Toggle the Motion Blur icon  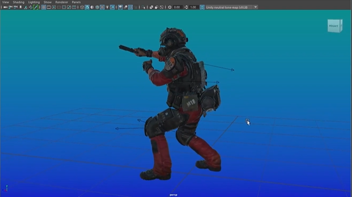point(125,7)
